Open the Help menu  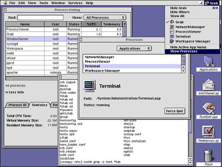(x=89, y=3)
